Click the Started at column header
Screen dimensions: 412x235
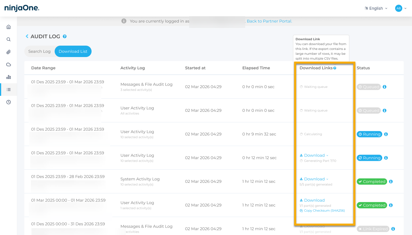(x=195, y=68)
